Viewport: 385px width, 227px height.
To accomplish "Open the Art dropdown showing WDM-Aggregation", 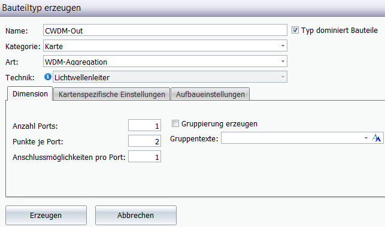I will (x=165, y=62).
